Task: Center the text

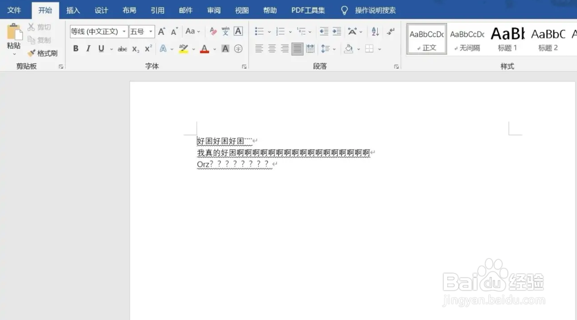Action: (272, 48)
